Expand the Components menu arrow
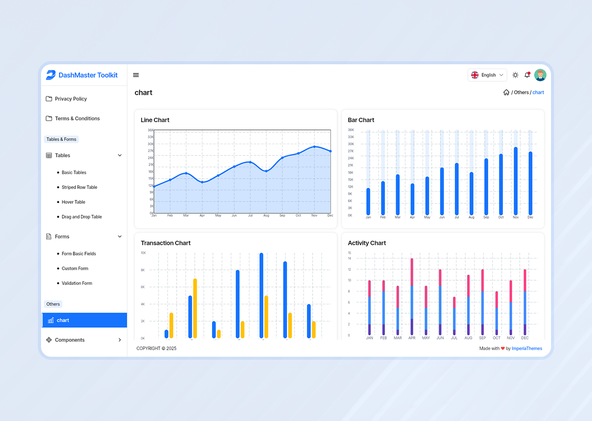 coord(119,340)
